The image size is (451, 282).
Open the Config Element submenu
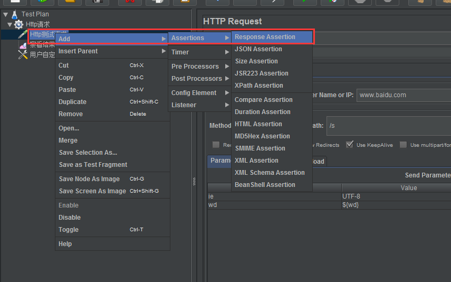(x=200, y=93)
